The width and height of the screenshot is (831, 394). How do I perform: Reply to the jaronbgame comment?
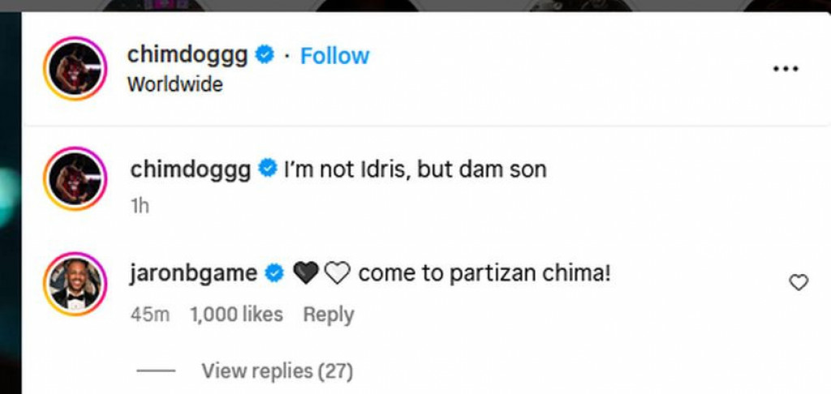point(328,315)
